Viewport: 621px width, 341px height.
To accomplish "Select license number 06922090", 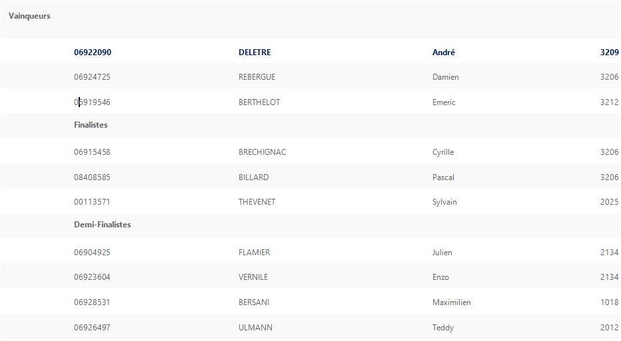I will pos(93,53).
